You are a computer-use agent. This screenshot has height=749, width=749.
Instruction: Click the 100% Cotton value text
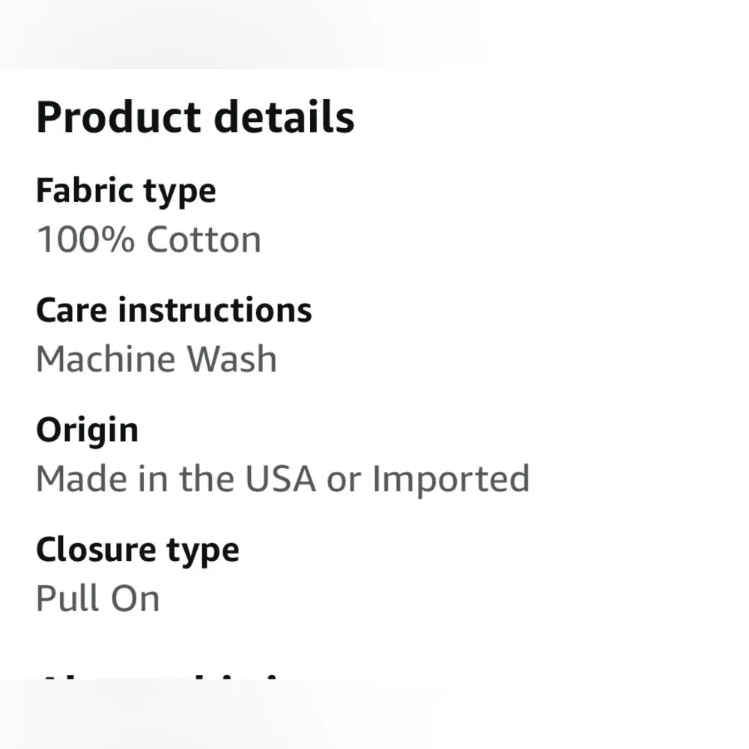point(148,240)
